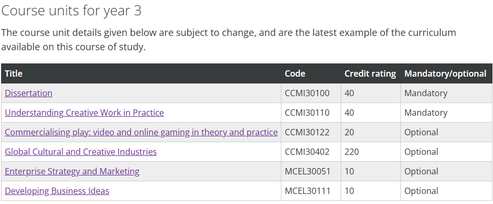
Task: Click the Credit rating column header
Action: [370, 73]
